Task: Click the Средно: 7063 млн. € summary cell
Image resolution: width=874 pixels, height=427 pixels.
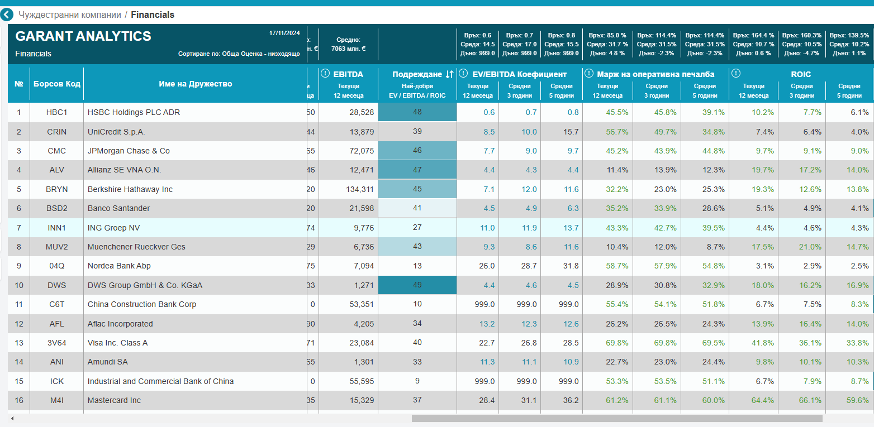Action: pyautogui.click(x=348, y=44)
